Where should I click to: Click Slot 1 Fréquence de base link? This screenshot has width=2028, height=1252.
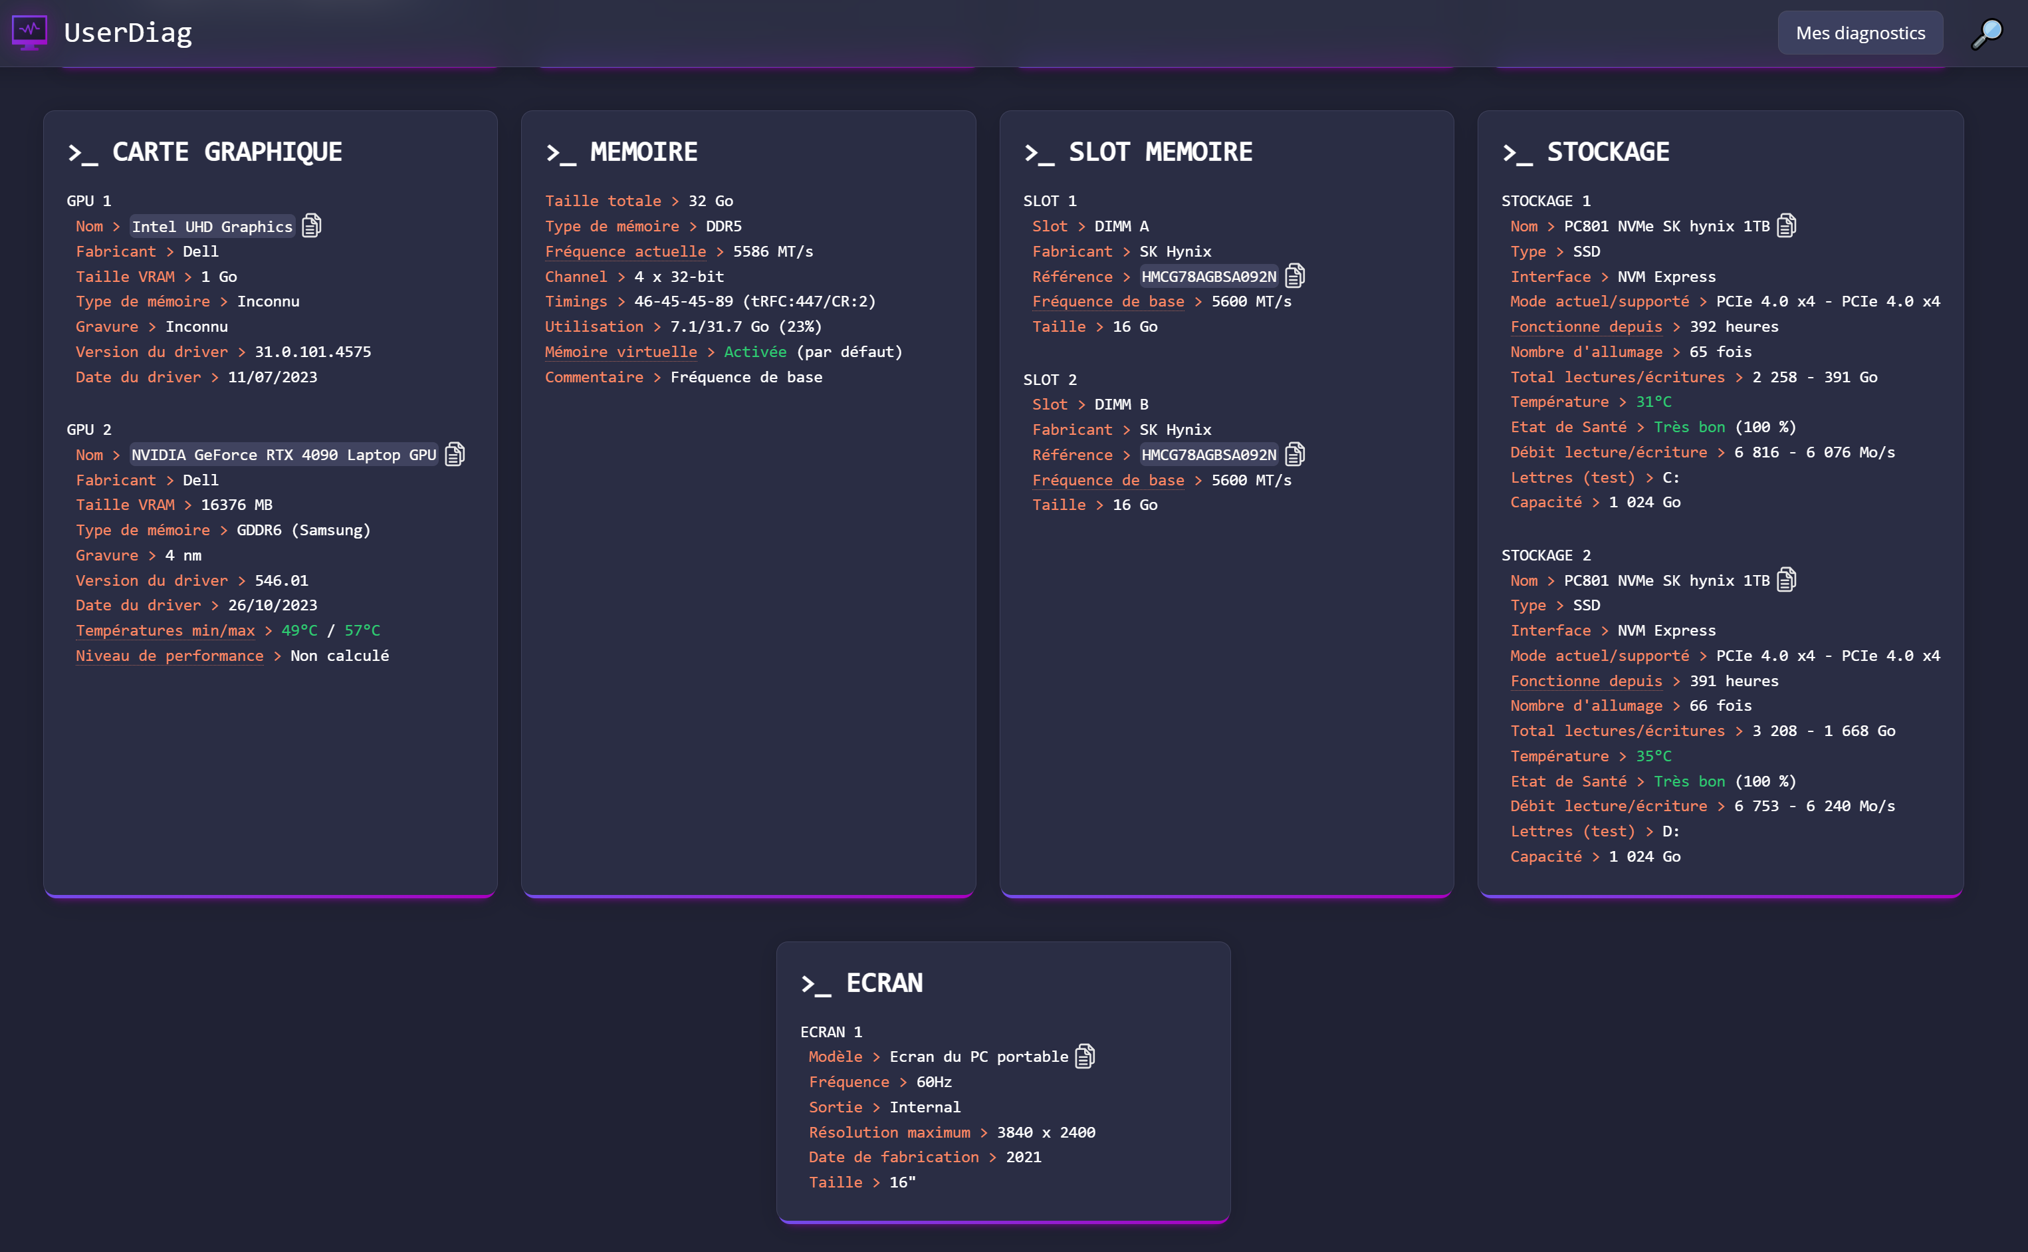1107,301
